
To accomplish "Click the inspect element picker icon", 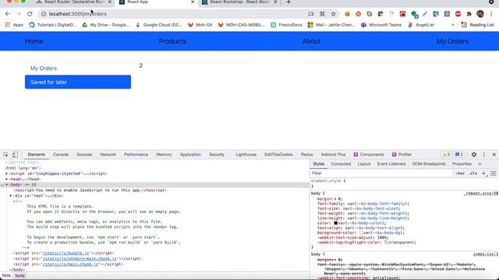I will pyautogui.click(x=5, y=155).
